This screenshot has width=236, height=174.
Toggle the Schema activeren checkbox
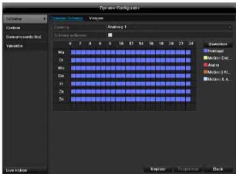coord(110,35)
